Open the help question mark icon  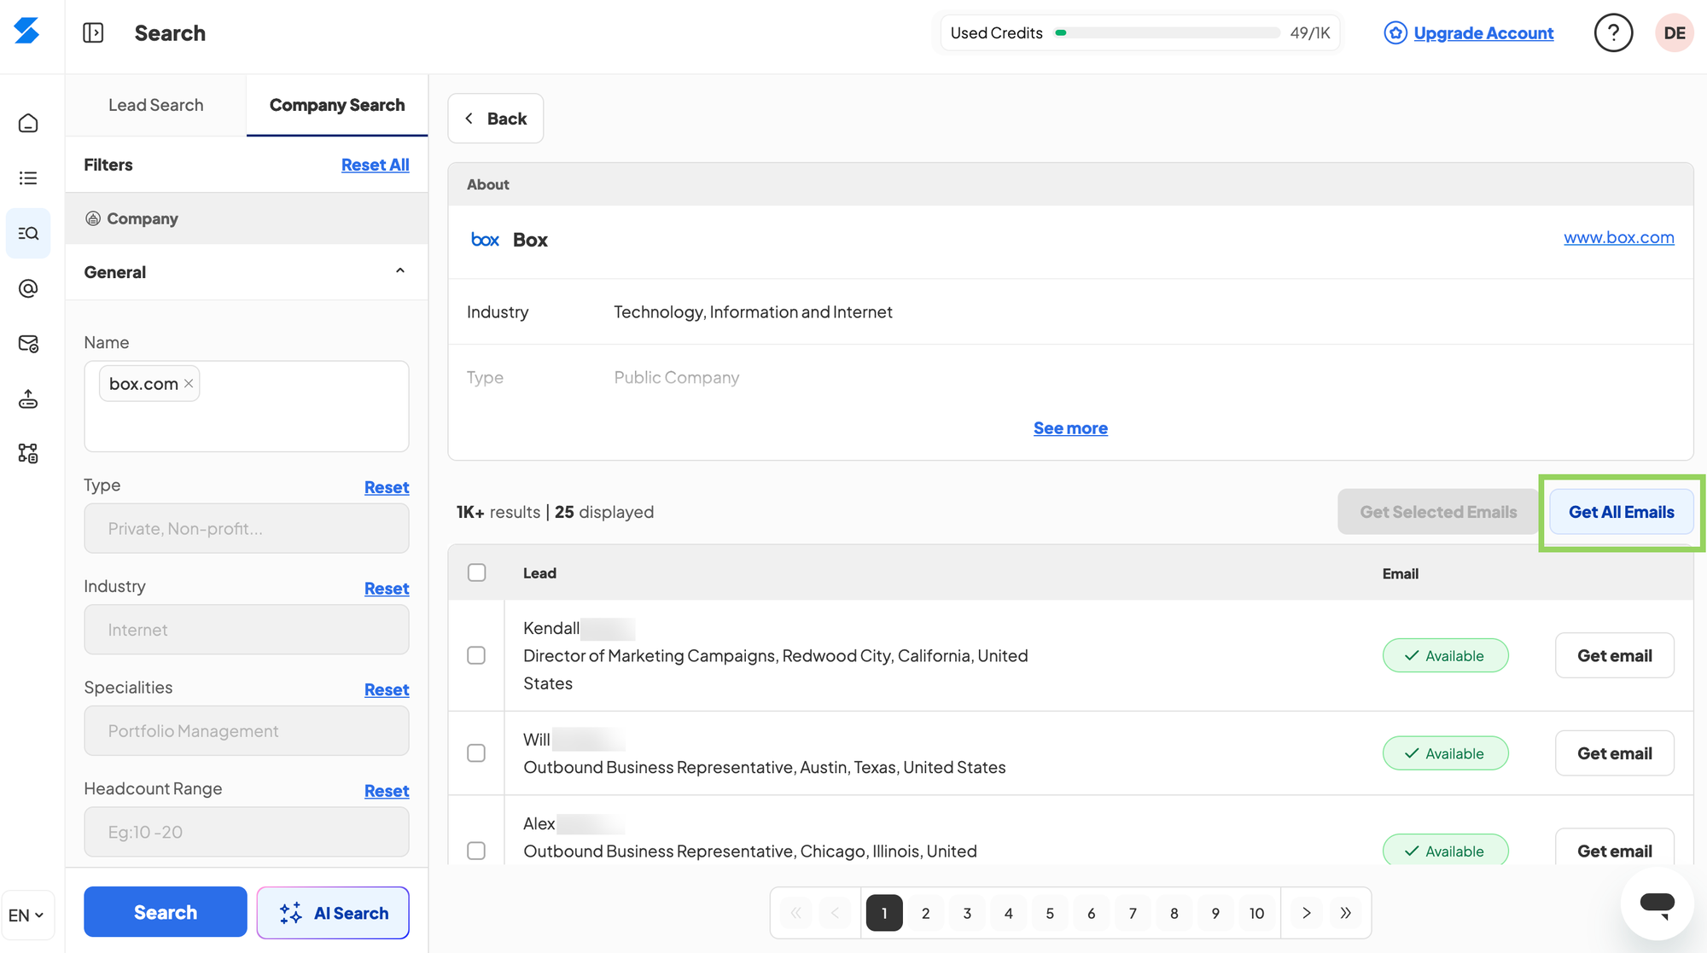pyautogui.click(x=1613, y=32)
